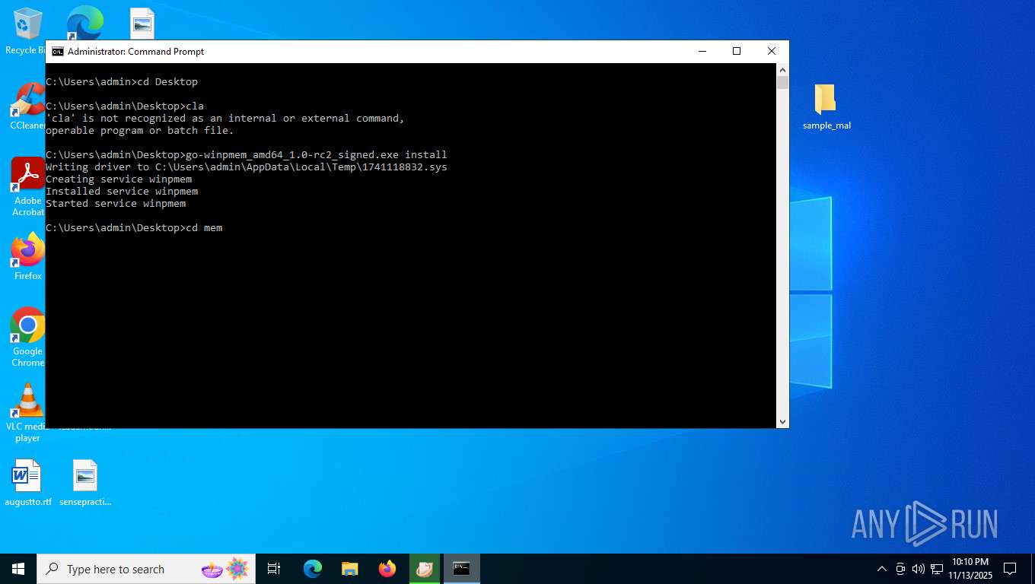Viewport: 1035px width, 584px height.
Task: Minimize the Command Prompt window
Action: [x=702, y=52]
